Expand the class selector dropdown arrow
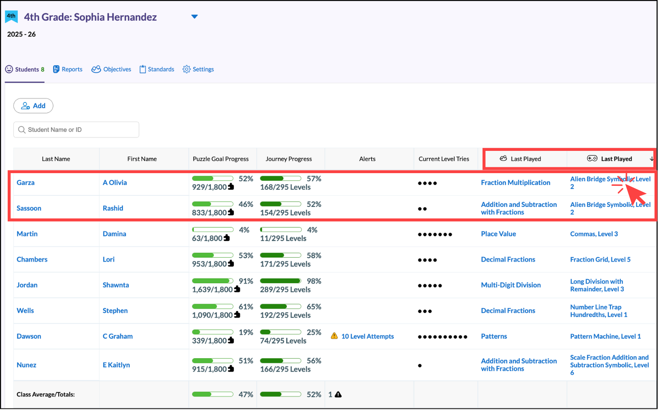The image size is (658, 410). click(x=195, y=17)
